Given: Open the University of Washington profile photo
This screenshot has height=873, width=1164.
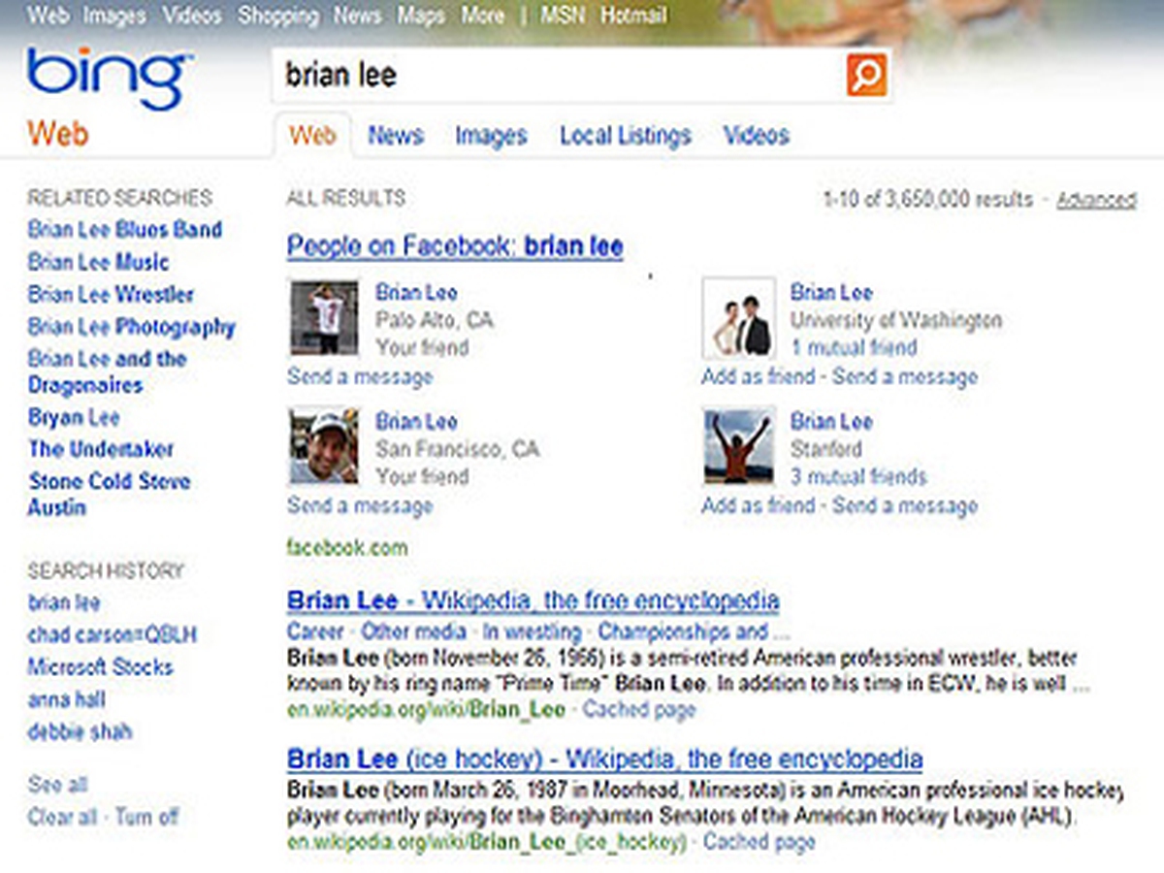Looking at the screenshot, I should [738, 317].
